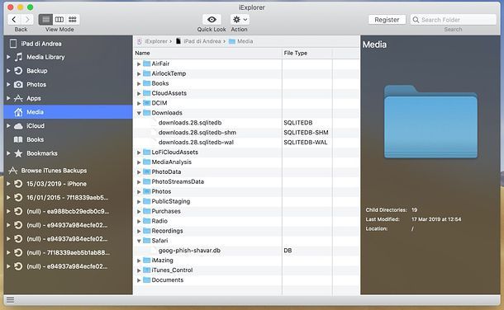Go forward with the right arrow button
This screenshot has height=310, width=504.
pos(27,20)
